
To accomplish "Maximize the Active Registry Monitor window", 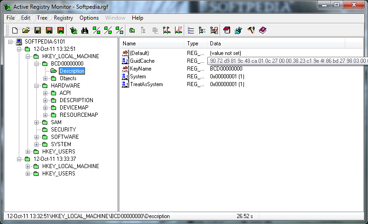I will pyautogui.click(x=337, y=5).
